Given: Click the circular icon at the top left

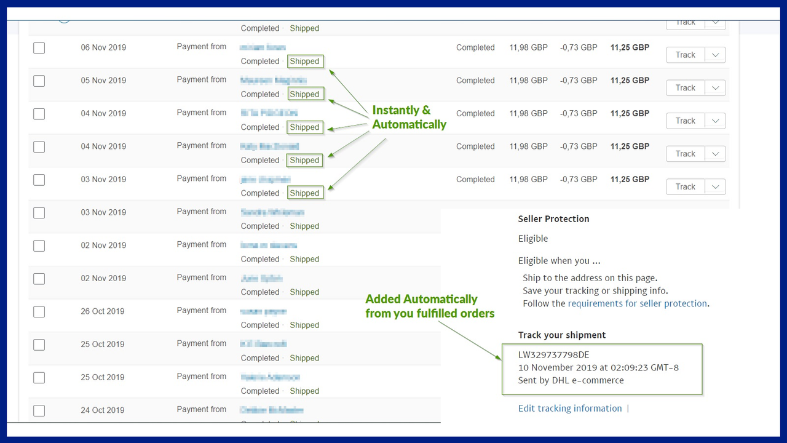Looking at the screenshot, I should click(x=64, y=17).
